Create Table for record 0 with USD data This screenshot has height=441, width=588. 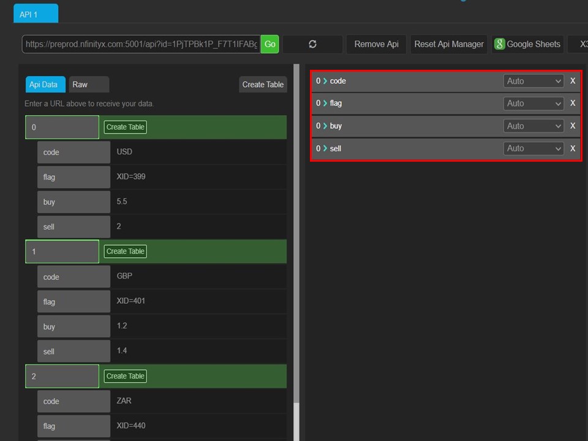click(x=125, y=127)
